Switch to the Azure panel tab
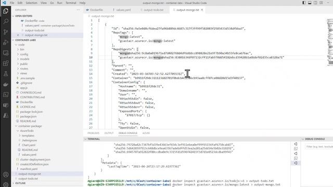The width and height of the screenshot is (333, 187). (x=146, y=133)
